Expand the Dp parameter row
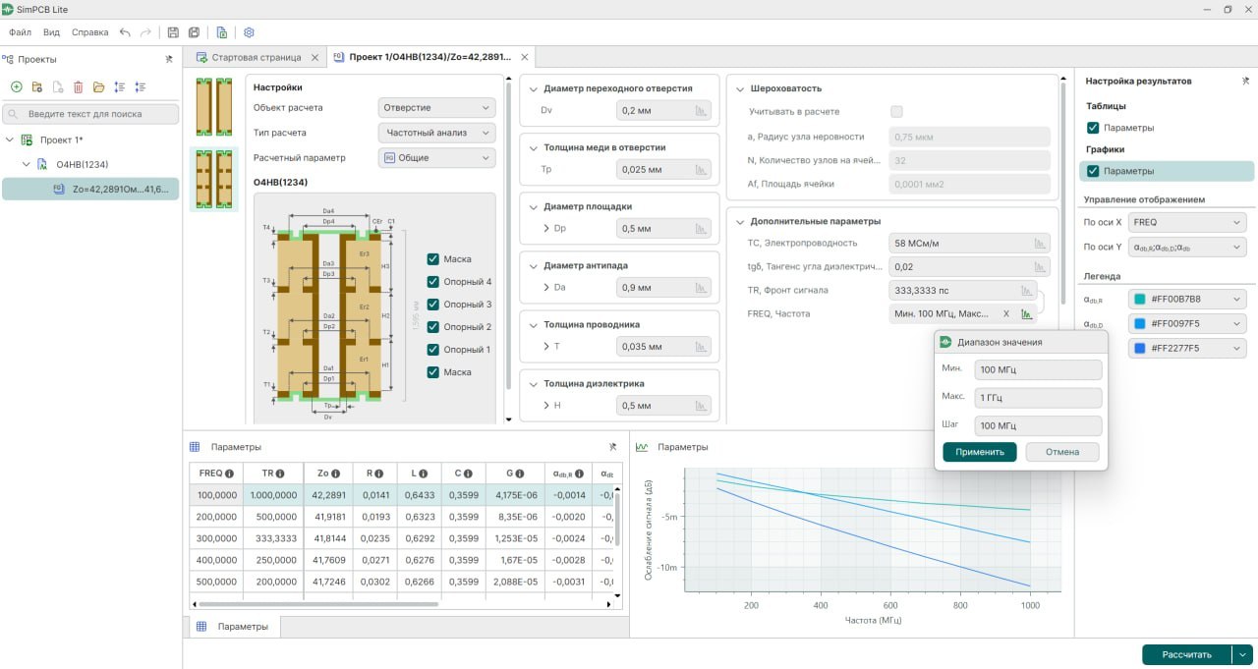 click(545, 229)
